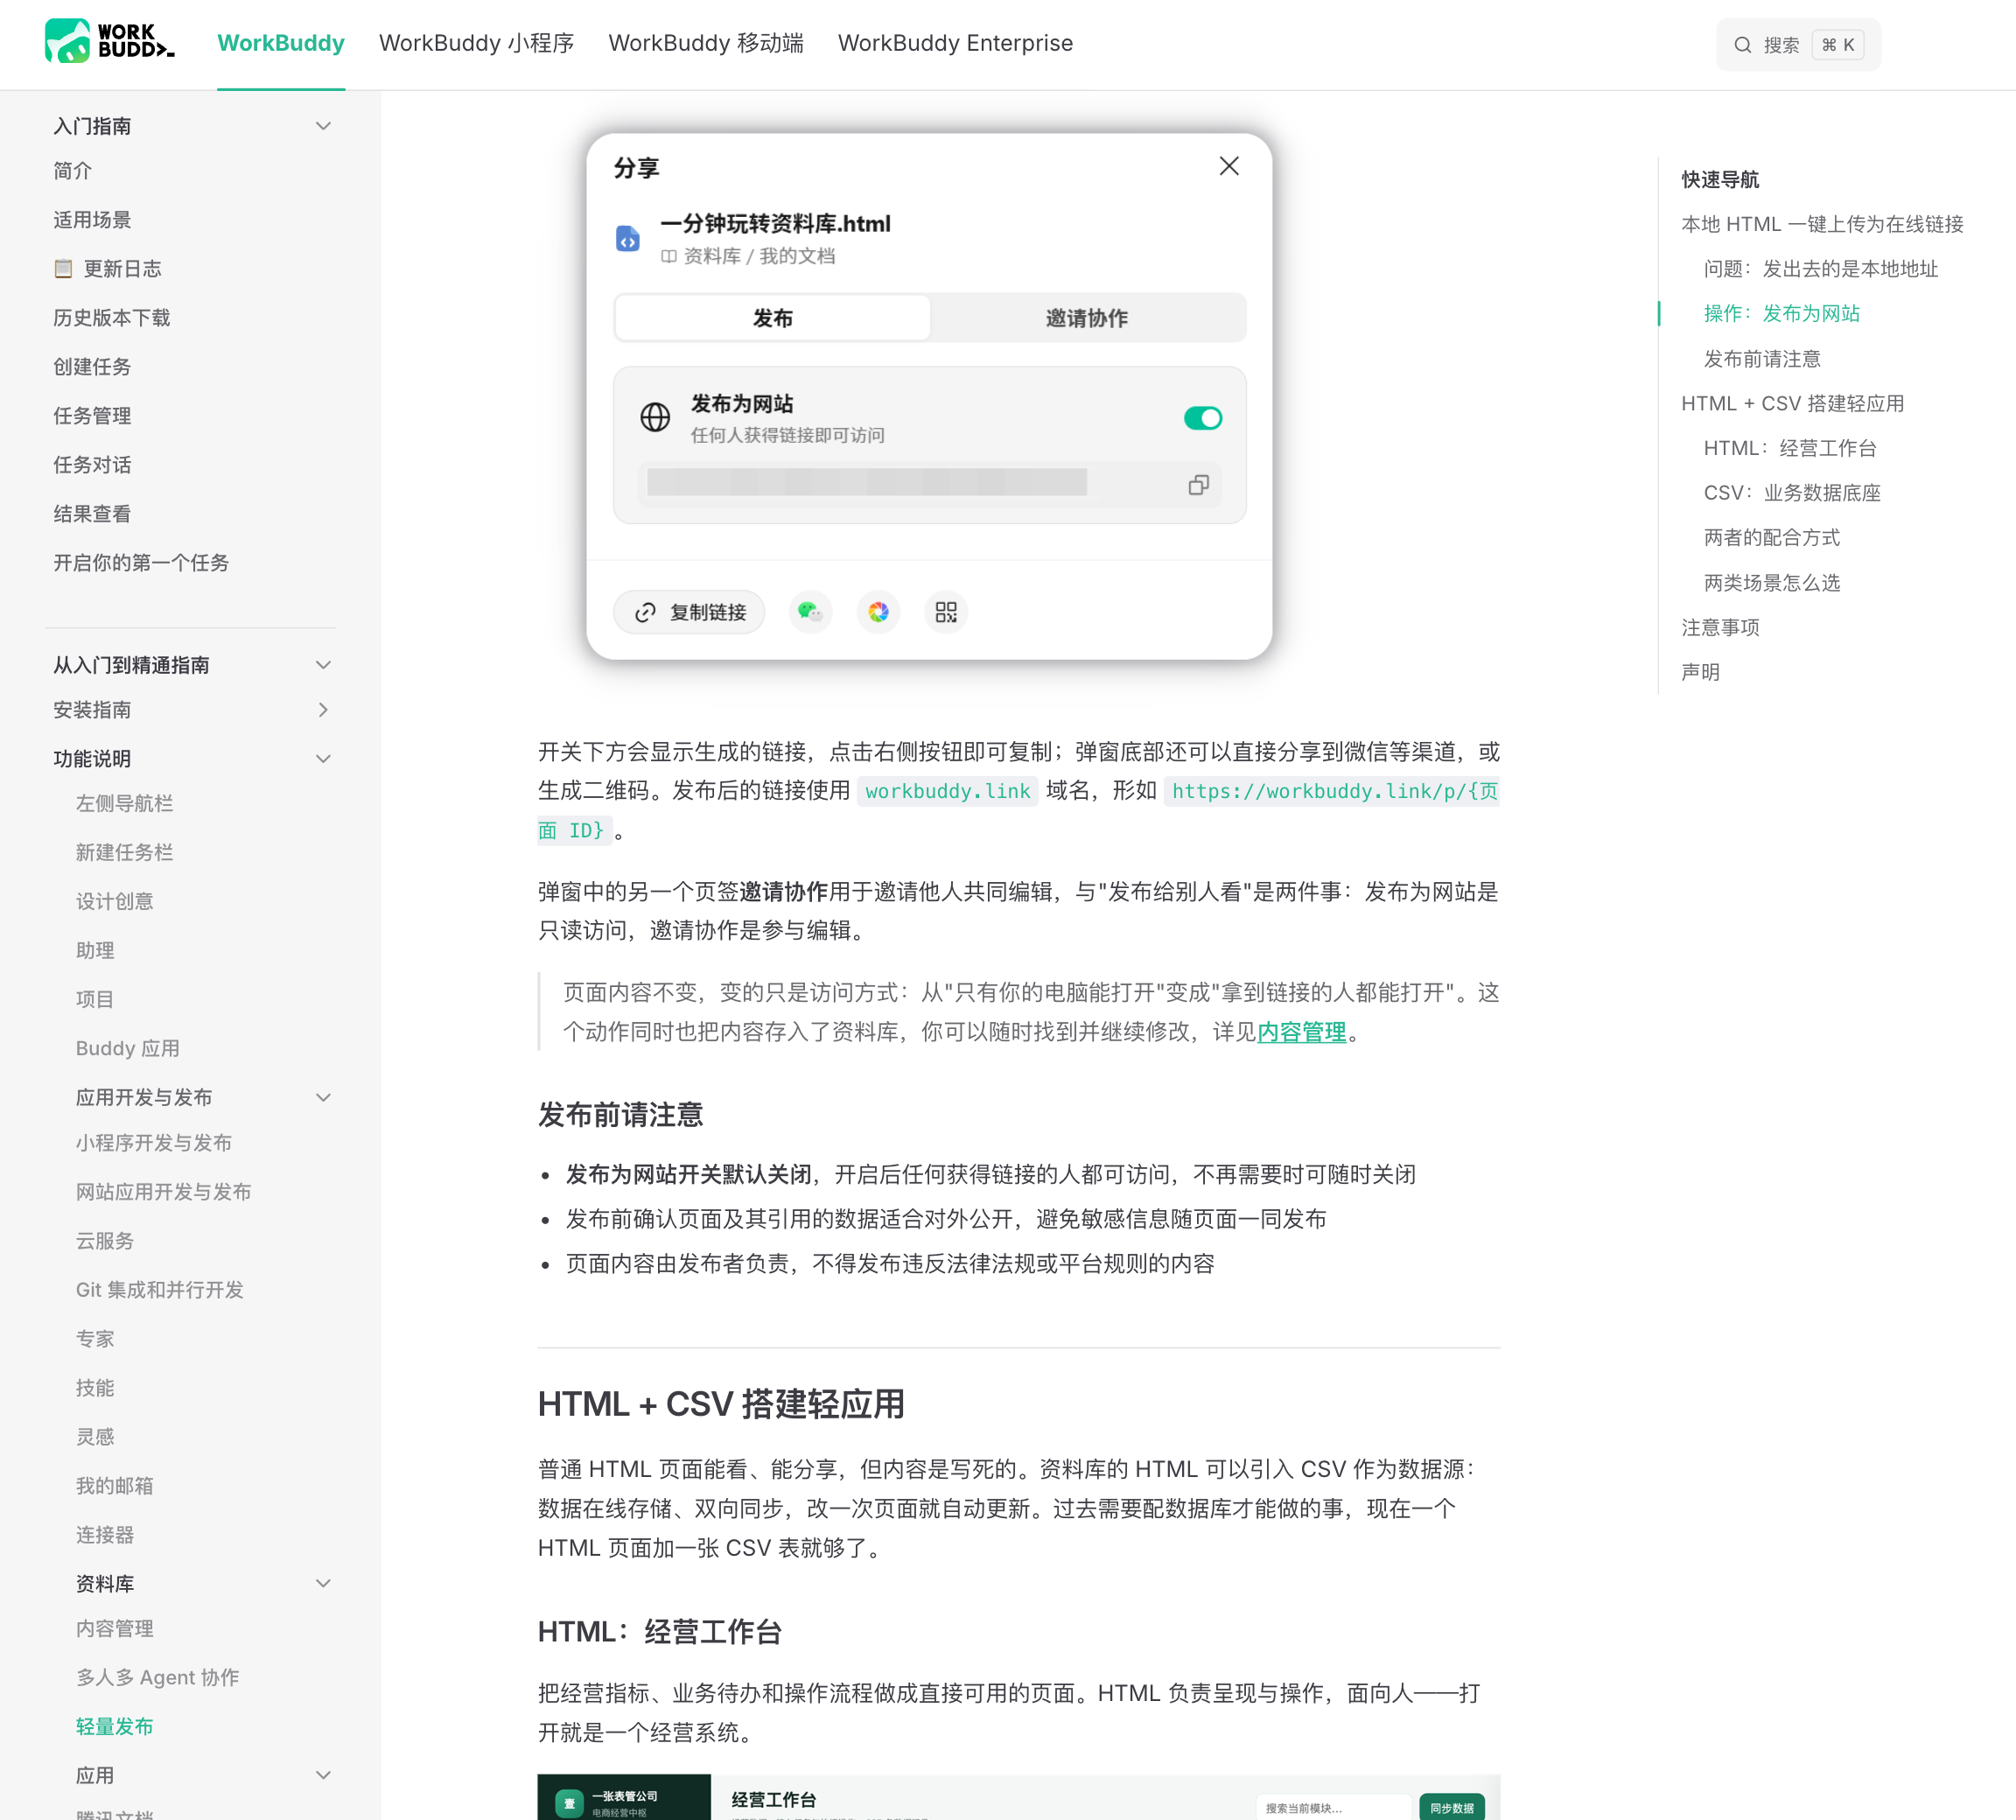Jump to 两类场景怎么选 in quick navigation
Image resolution: width=2016 pixels, height=1820 pixels.
[1772, 583]
